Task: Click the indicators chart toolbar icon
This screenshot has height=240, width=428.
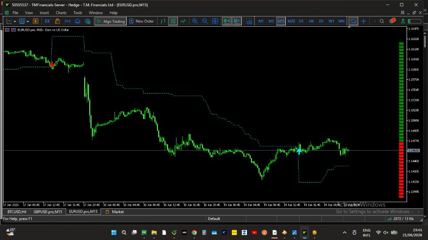Action: pos(22,21)
